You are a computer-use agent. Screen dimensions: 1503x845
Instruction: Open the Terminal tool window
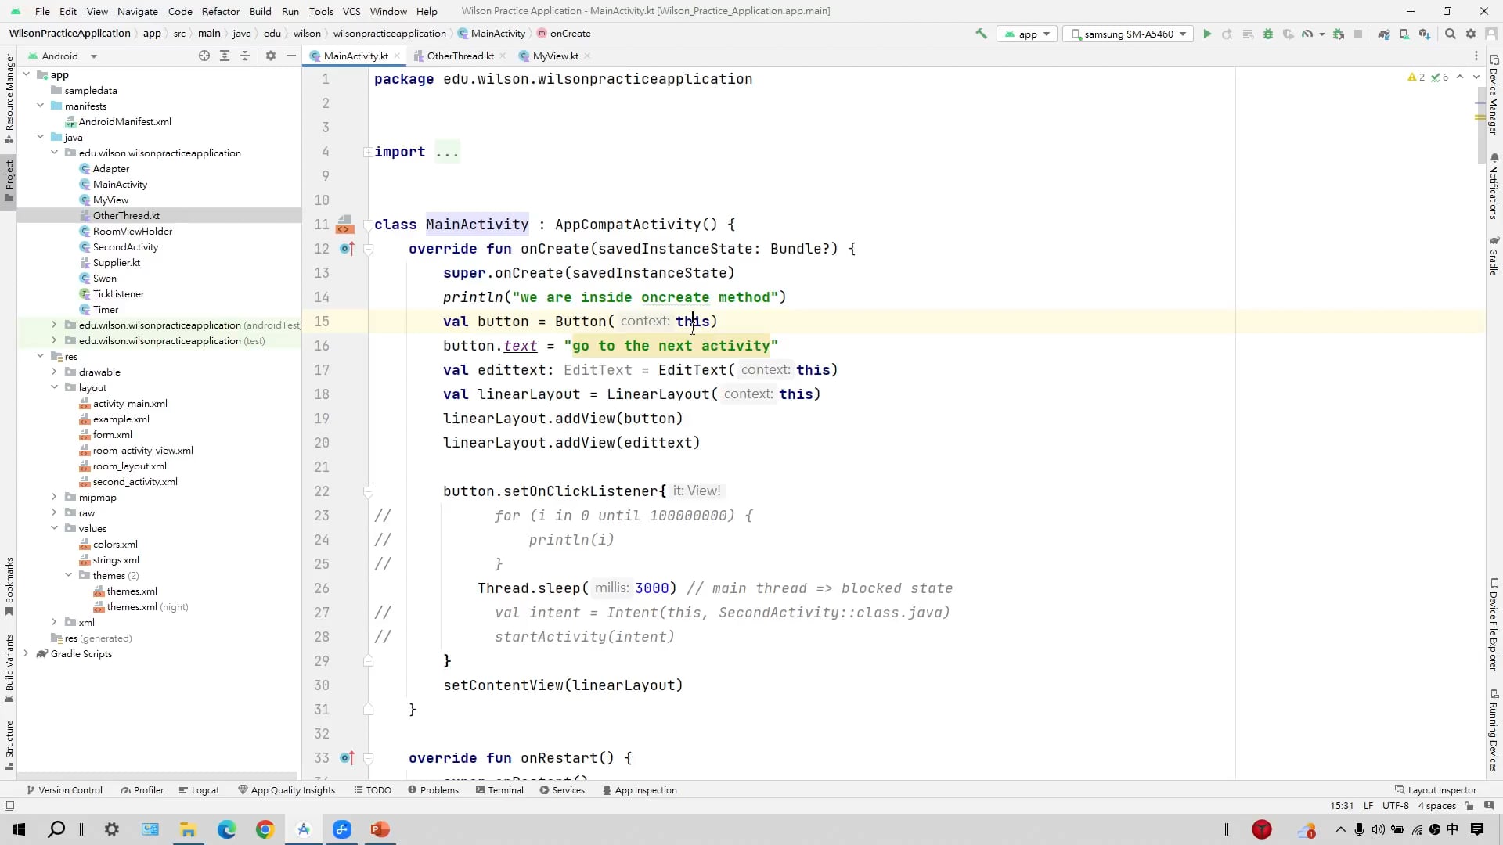coord(499,790)
